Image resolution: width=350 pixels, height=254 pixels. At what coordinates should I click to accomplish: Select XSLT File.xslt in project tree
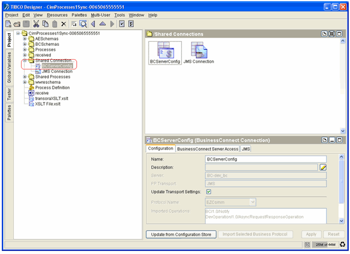click(48, 104)
